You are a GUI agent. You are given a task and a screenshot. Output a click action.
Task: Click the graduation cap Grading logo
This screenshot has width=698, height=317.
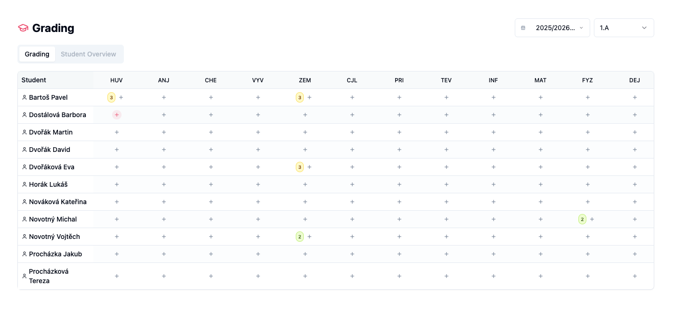(23, 28)
